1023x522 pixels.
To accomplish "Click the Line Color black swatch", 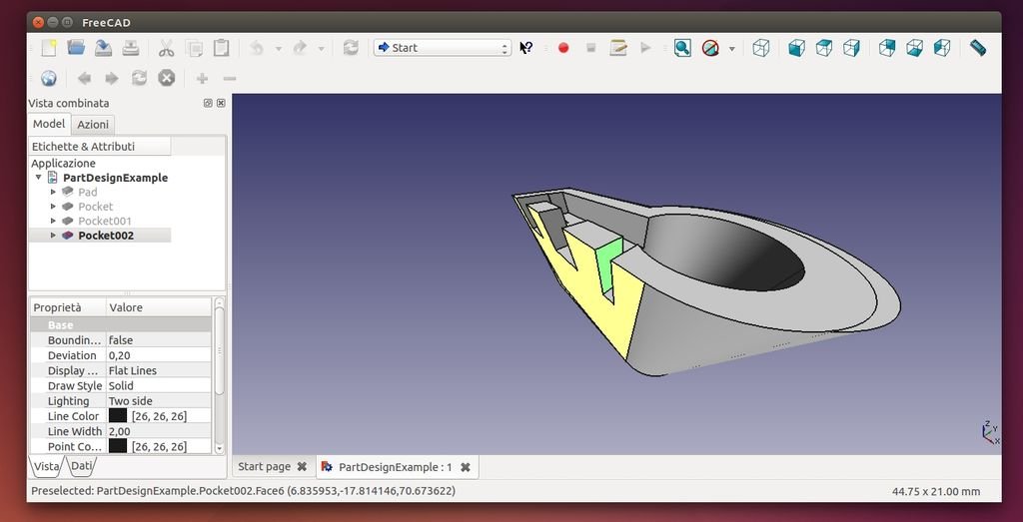I will (118, 416).
